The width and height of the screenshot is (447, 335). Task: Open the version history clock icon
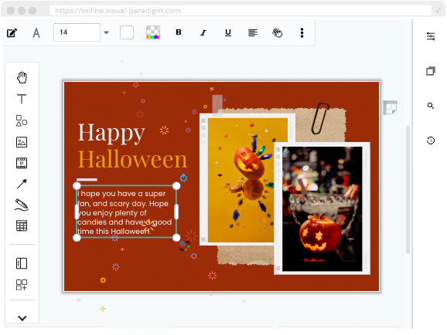coord(431,140)
